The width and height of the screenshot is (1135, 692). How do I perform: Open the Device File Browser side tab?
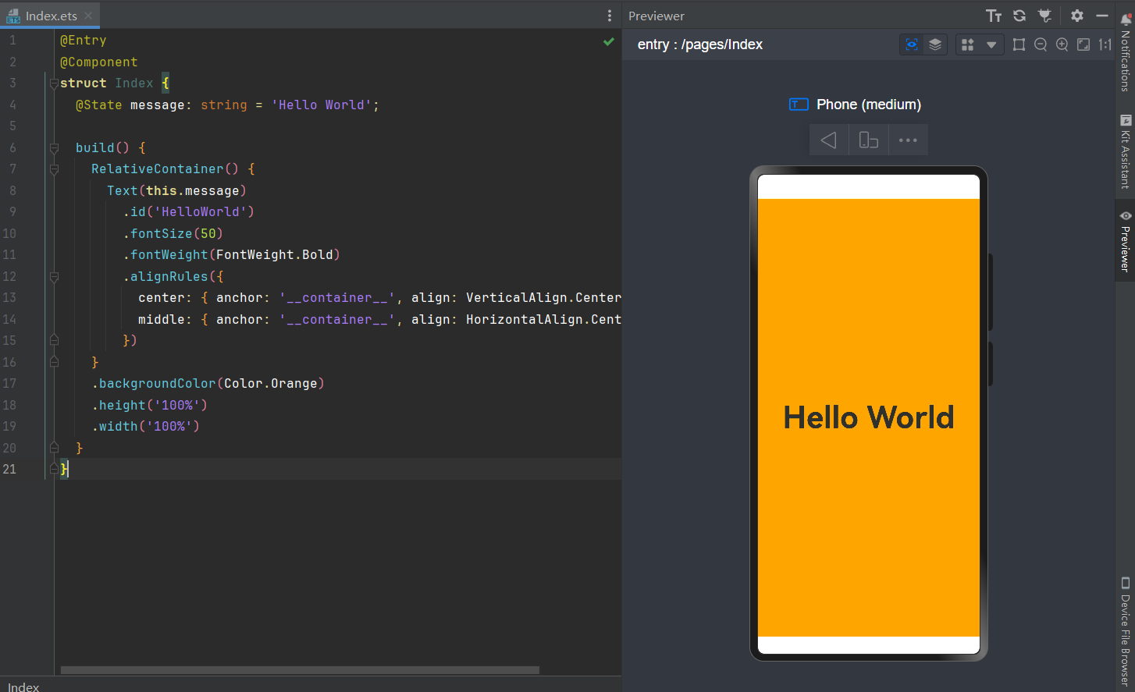(1125, 630)
